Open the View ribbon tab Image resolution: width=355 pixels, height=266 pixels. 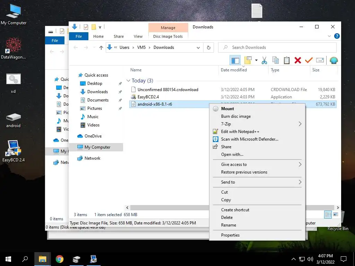pyautogui.click(x=138, y=36)
